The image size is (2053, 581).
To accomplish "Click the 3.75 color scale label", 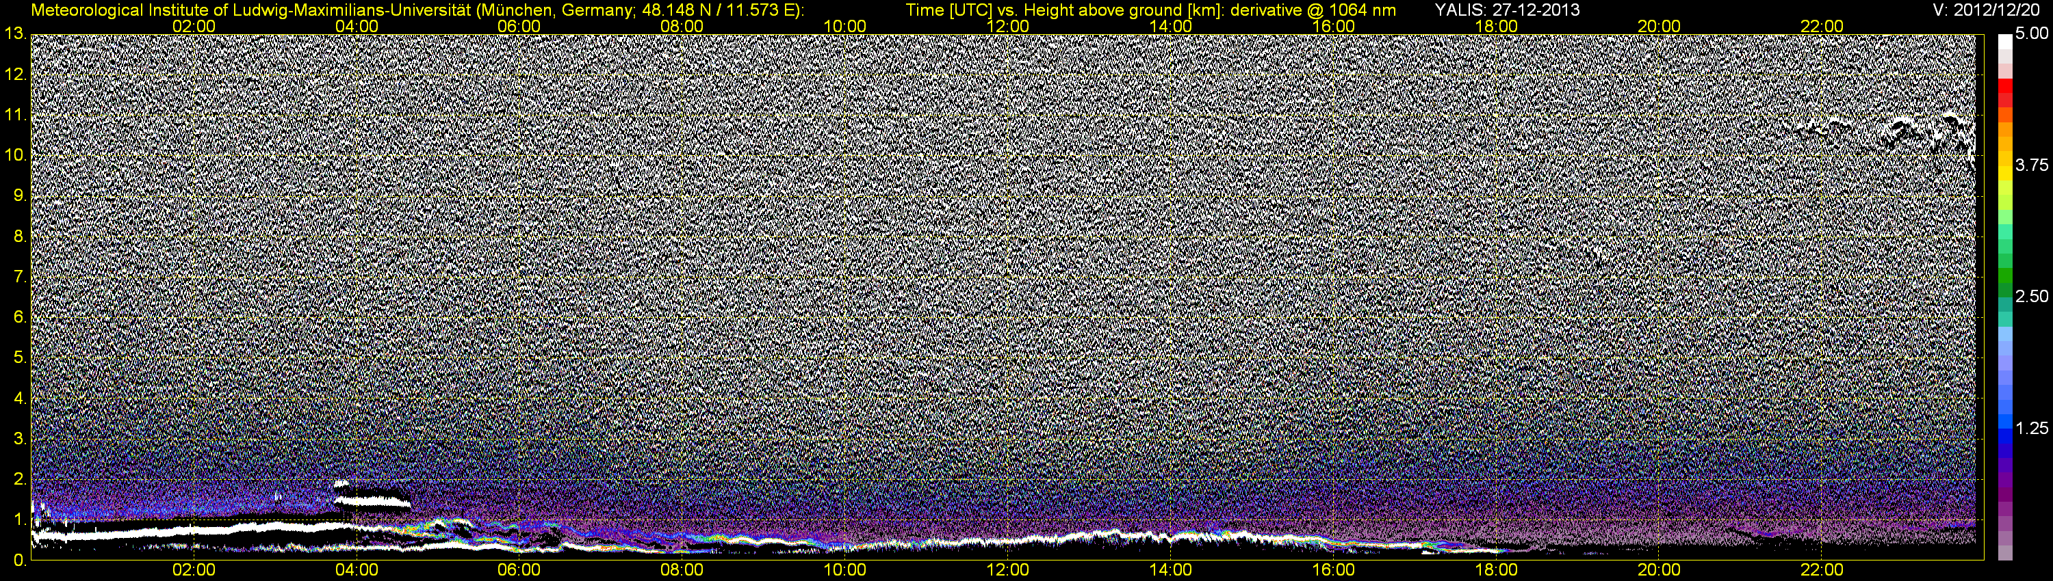I will [x=2032, y=165].
